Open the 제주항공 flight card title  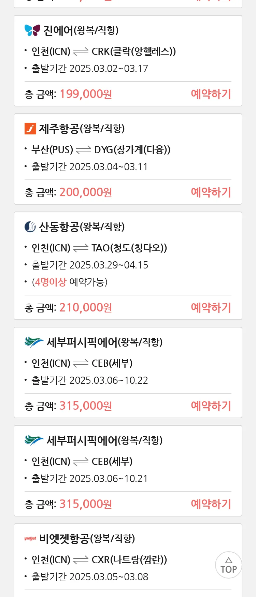point(82,129)
